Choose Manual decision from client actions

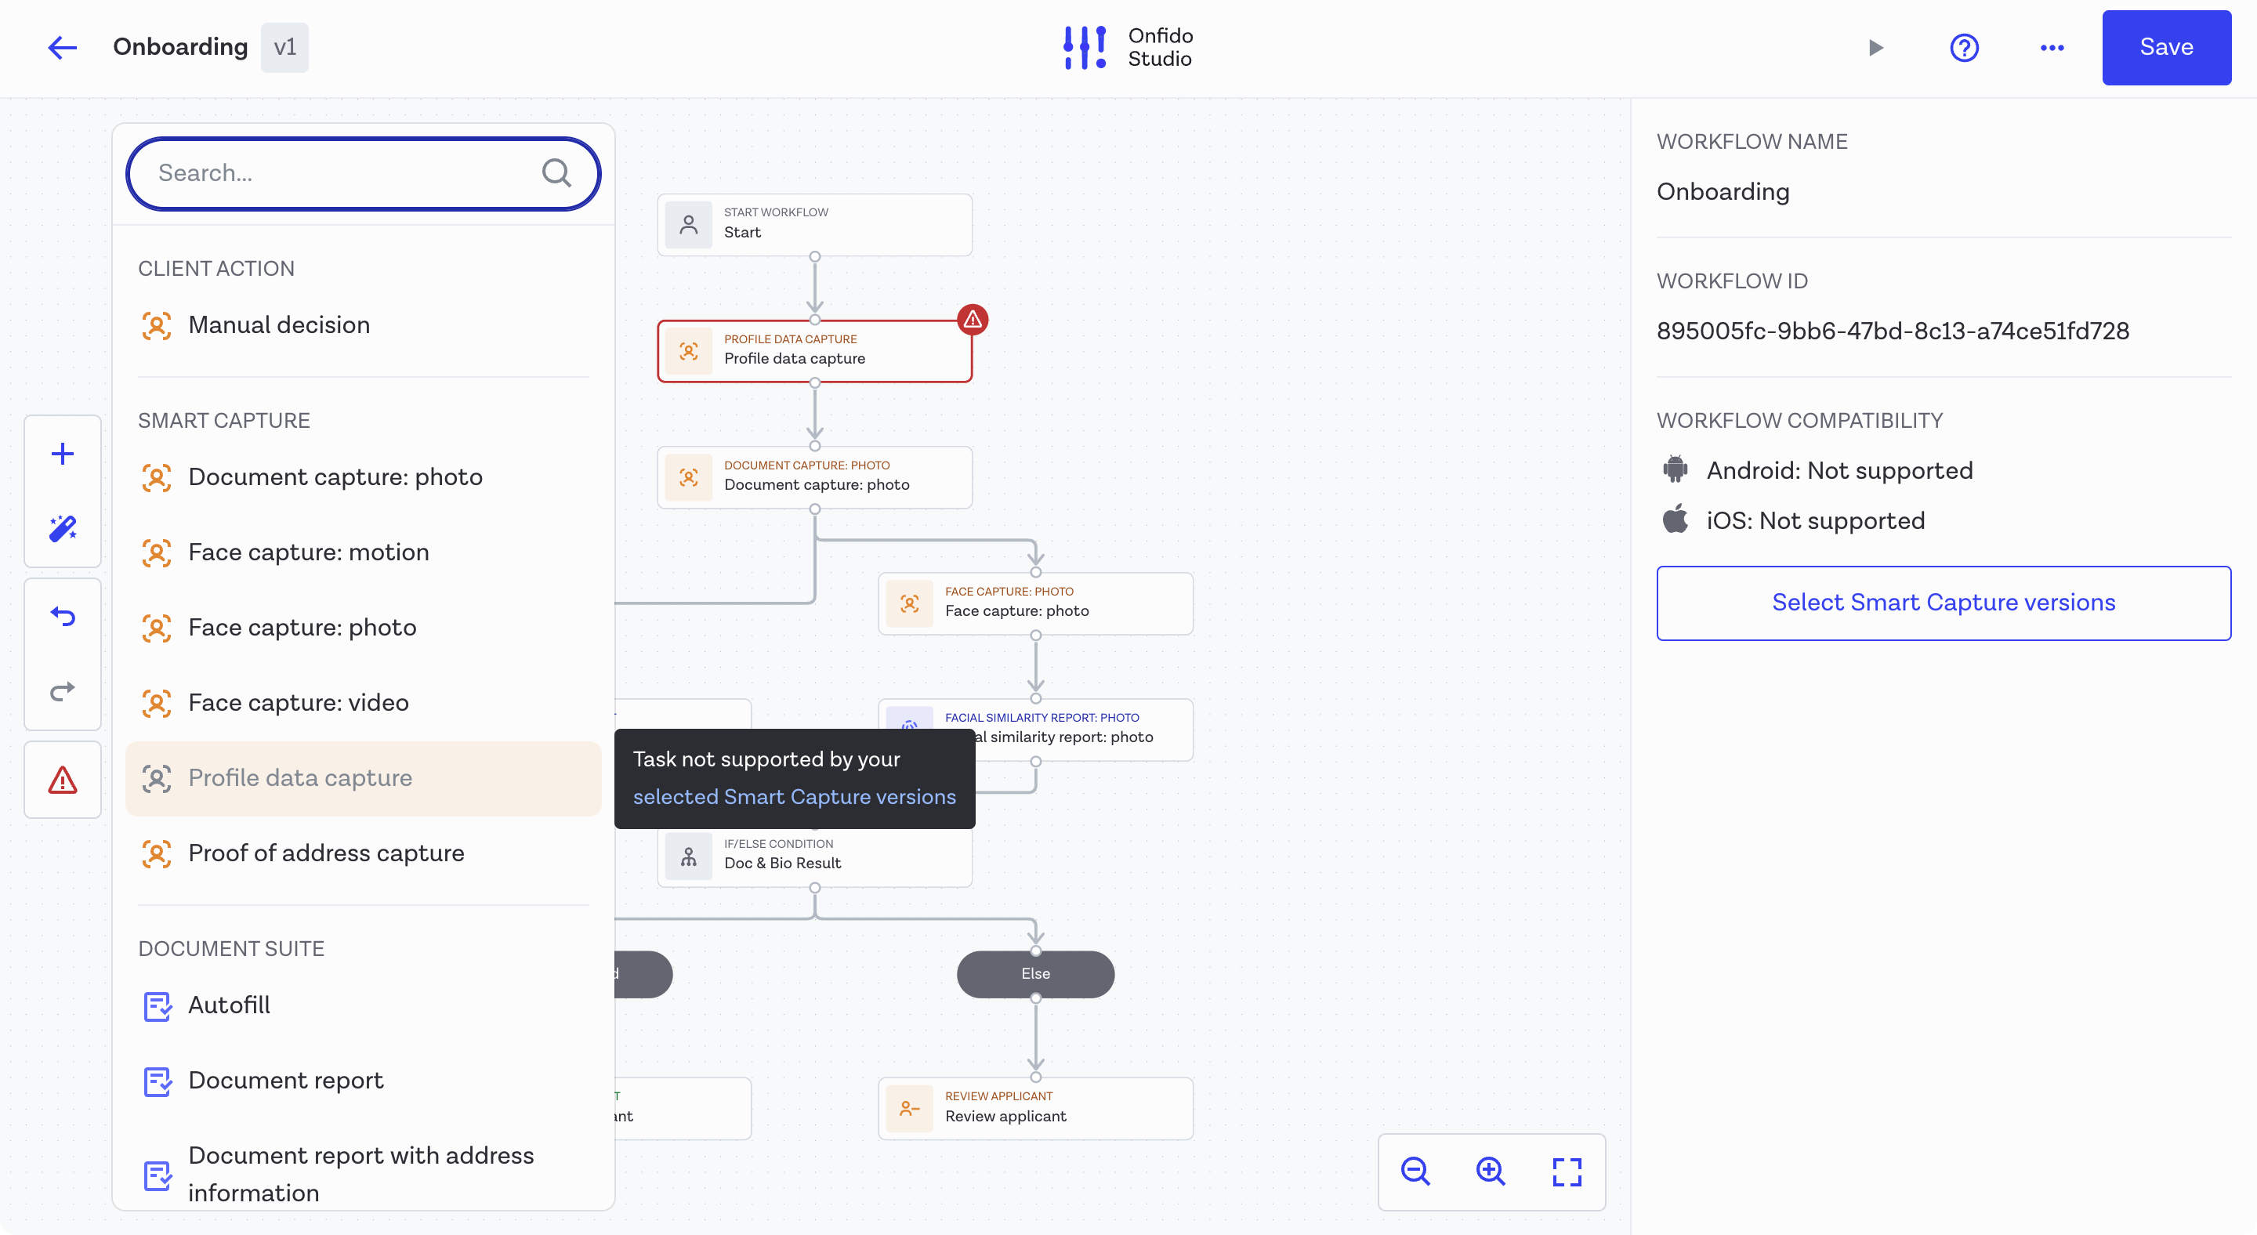click(279, 325)
